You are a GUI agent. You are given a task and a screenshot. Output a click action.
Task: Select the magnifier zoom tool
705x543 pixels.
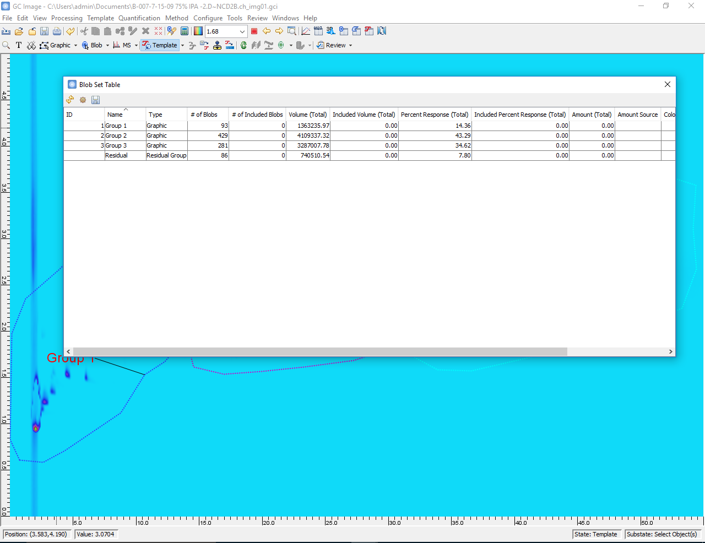[x=6, y=45]
